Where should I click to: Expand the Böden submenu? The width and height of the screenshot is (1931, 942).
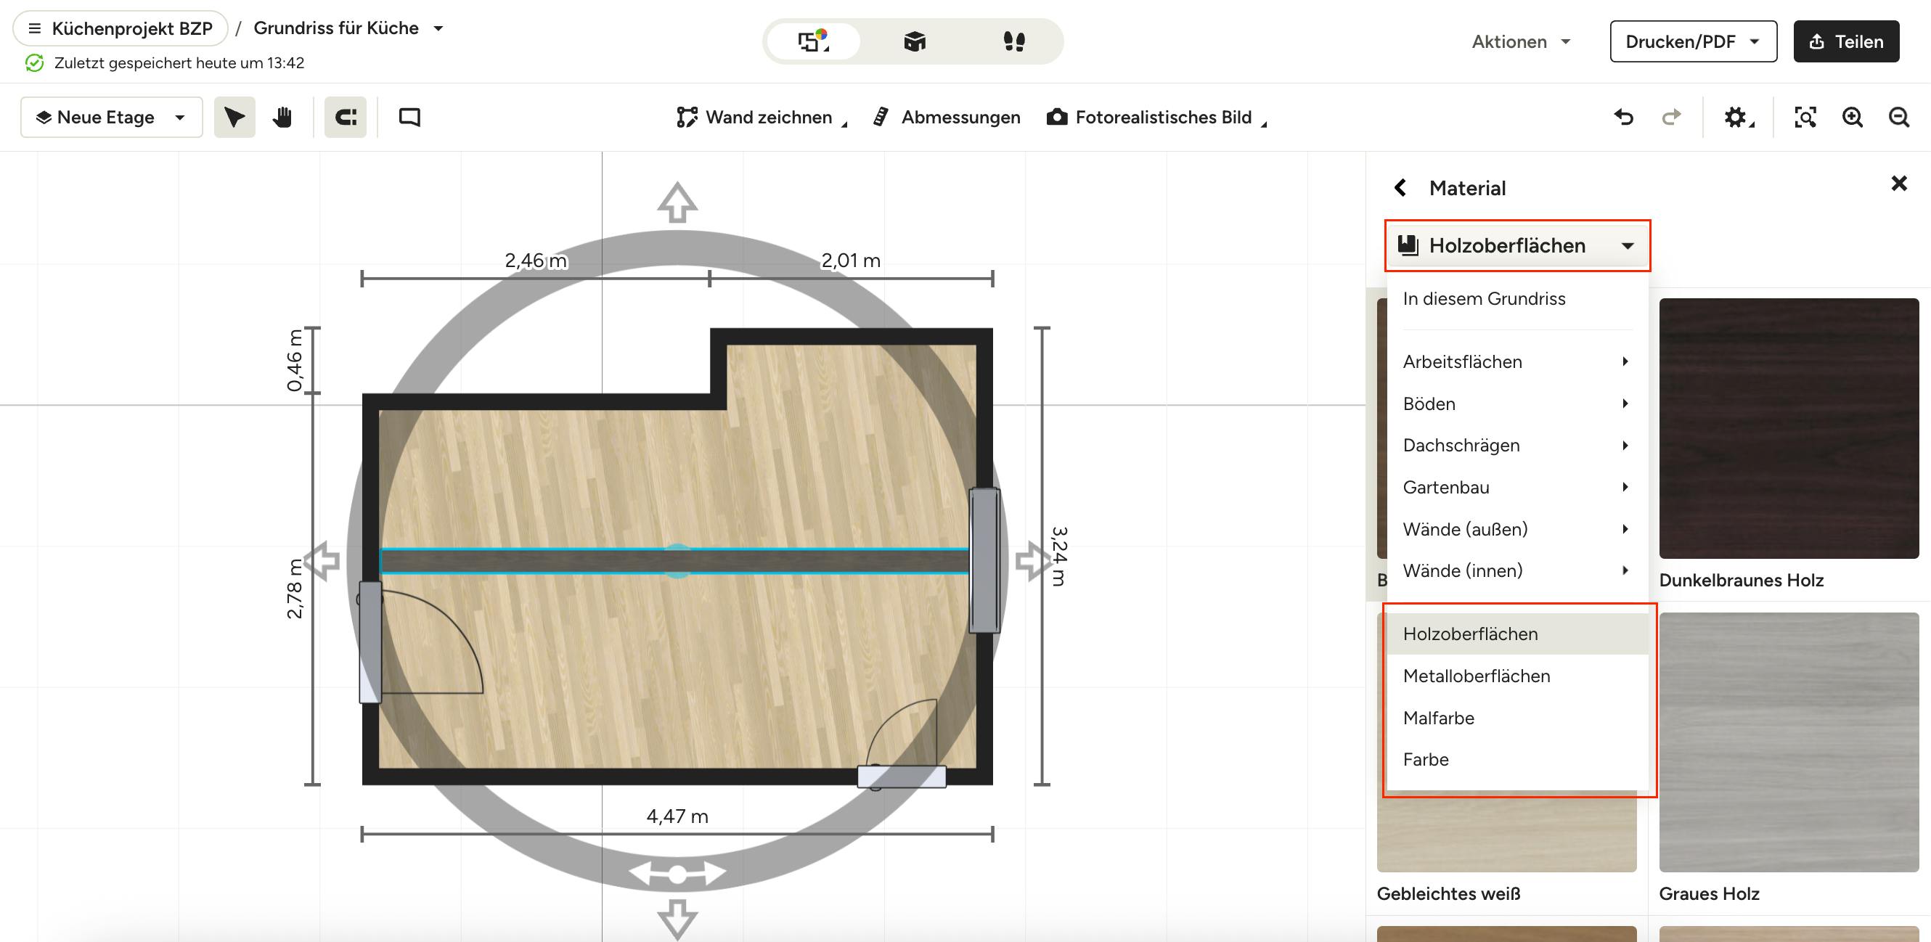point(1517,404)
